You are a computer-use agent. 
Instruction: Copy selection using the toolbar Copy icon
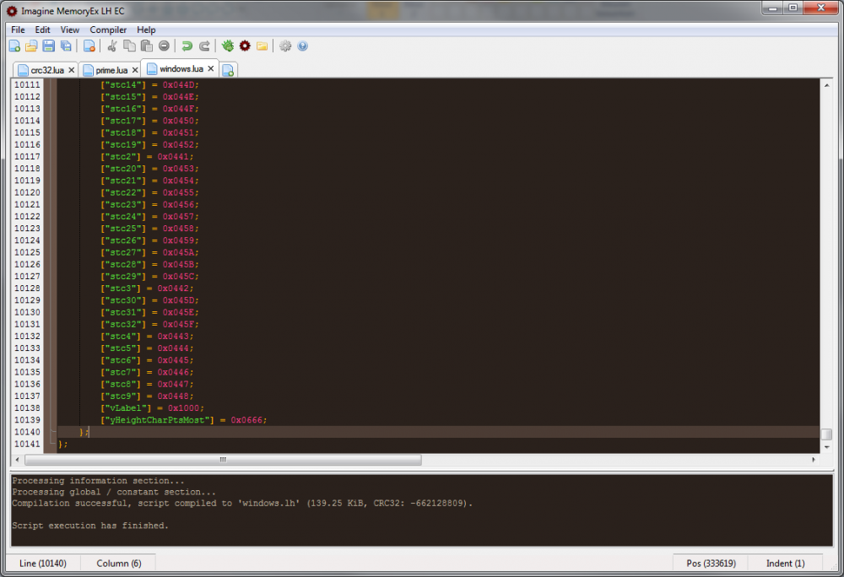point(129,46)
